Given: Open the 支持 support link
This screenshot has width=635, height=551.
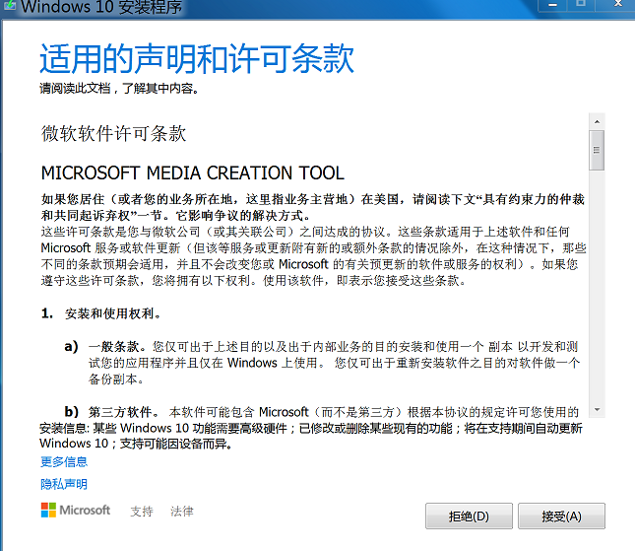Looking at the screenshot, I should point(142,512).
